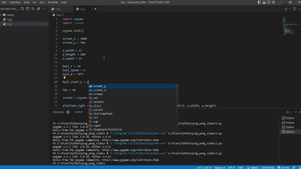The width and height of the screenshot is (301, 169).
Task: Select the 3.9.6 64-bit interpreter
Action: (268, 168)
